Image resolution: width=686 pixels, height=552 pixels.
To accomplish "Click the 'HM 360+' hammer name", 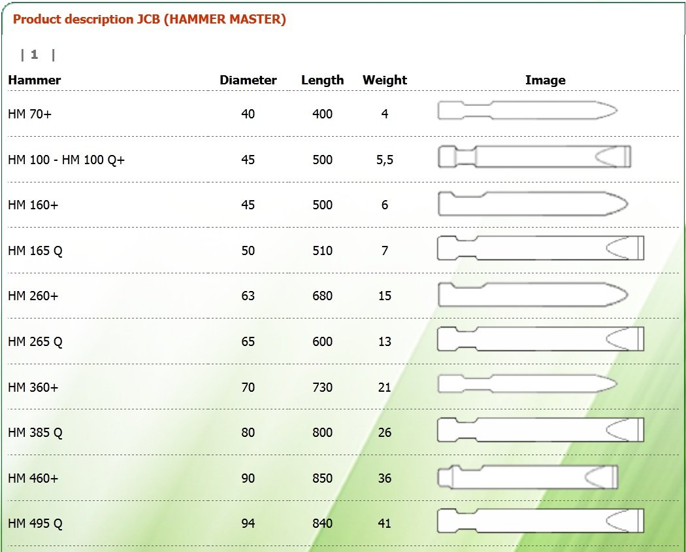I will coord(33,387).
